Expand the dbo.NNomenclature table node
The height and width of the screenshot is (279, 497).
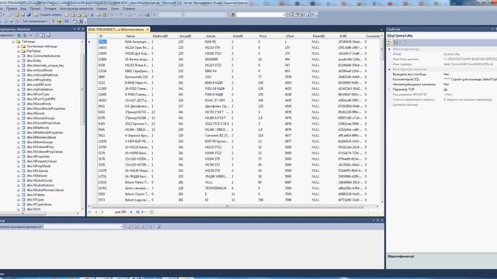(19, 137)
